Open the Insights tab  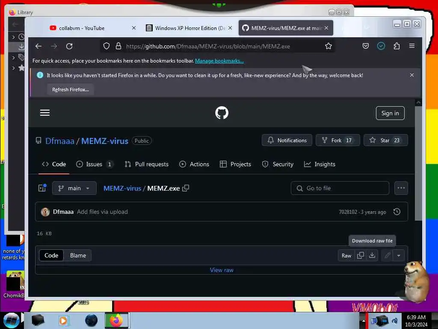tap(320, 164)
